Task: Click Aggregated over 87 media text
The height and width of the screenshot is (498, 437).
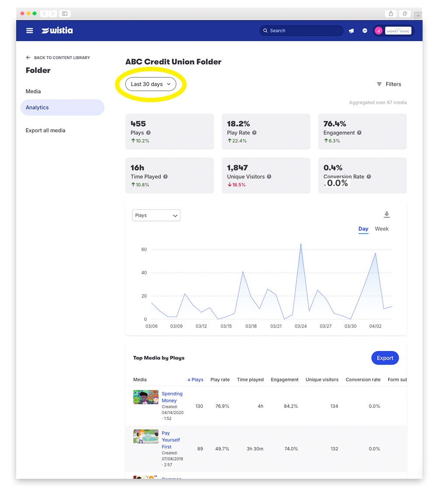Action: [378, 103]
